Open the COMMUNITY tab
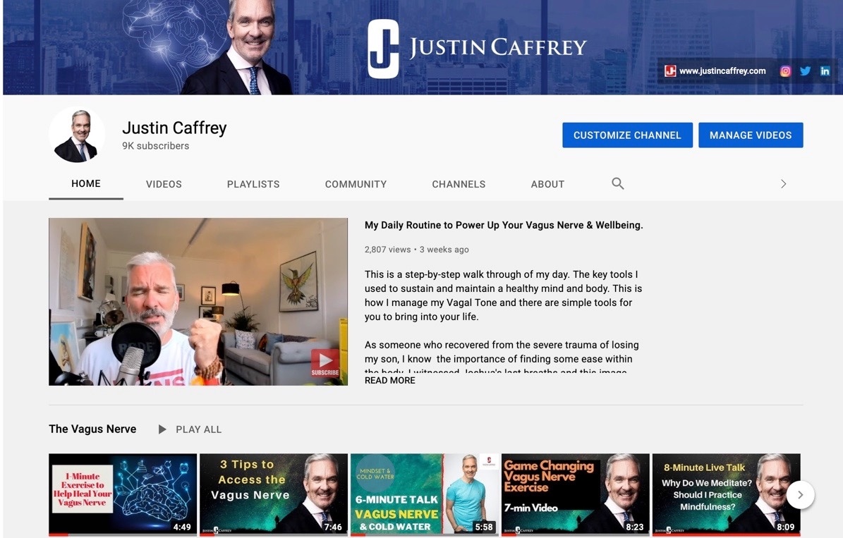 pos(356,184)
